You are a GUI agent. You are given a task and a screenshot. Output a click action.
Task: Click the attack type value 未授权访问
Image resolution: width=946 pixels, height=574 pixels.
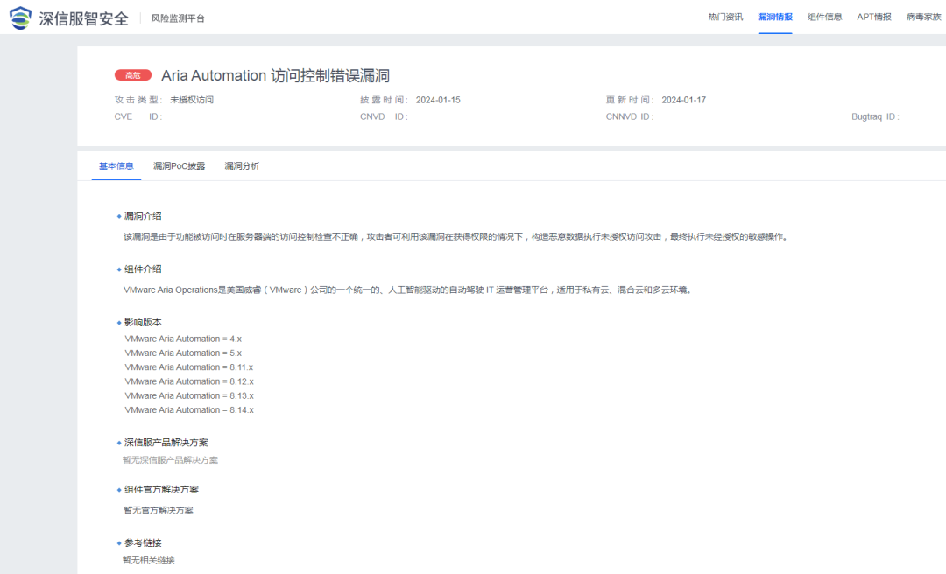(191, 100)
